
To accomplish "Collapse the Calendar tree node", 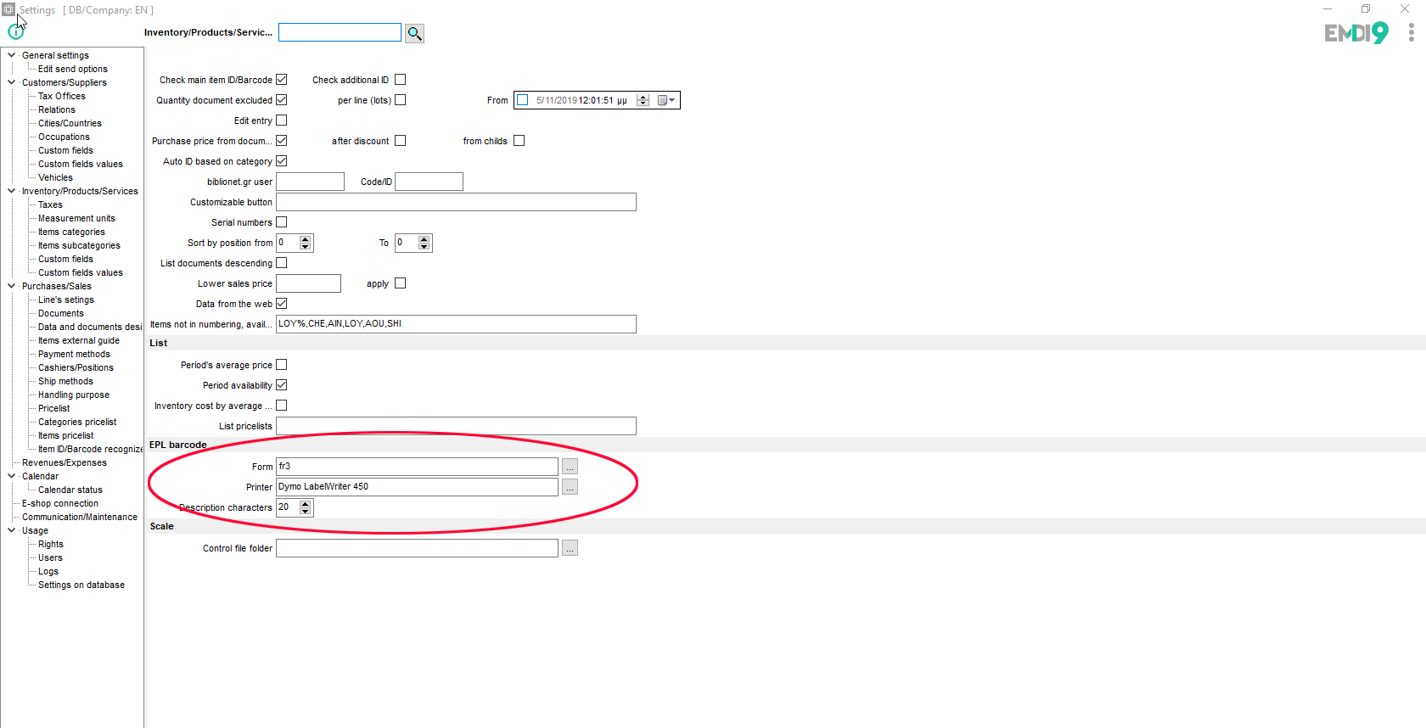I will (11, 476).
